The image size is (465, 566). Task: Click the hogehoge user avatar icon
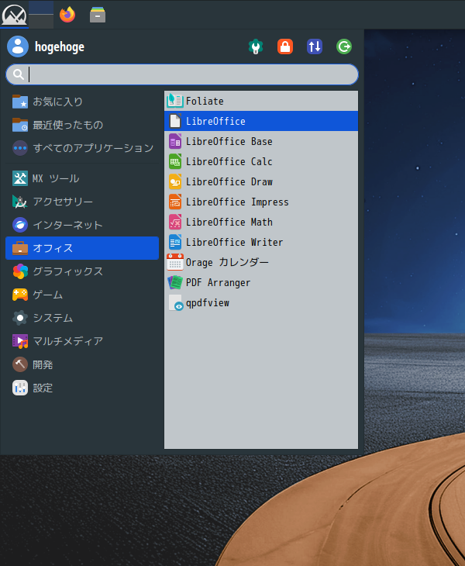(18, 47)
